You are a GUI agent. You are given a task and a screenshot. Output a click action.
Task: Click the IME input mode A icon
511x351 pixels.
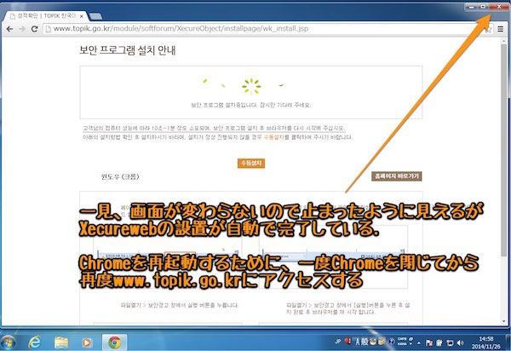point(357,342)
